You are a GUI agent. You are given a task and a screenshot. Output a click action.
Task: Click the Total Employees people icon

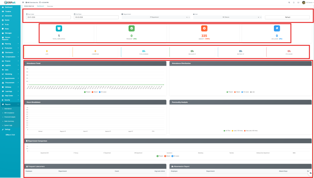tap(59, 28)
